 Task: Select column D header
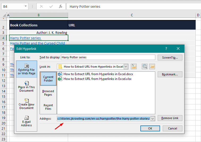tap(198, 15)
